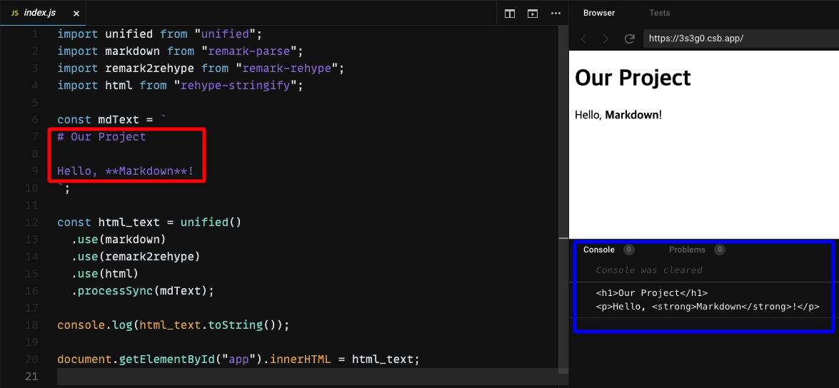Toggle split editor layout icon
The image size is (839, 388).
point(510,14)
